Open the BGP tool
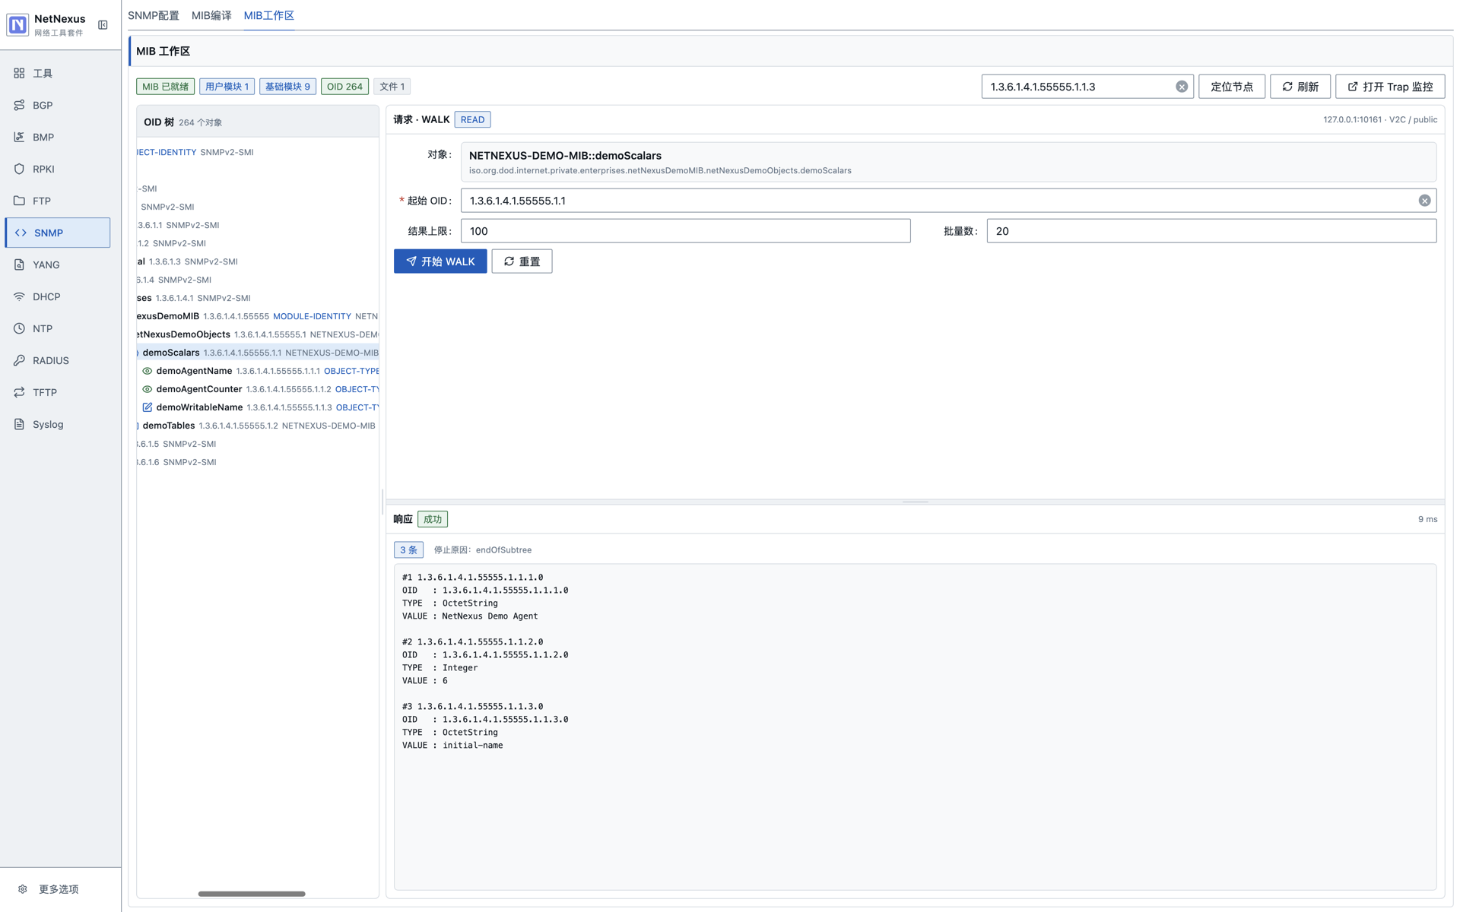Screen dimensions: 1460x912 point(57,105)
